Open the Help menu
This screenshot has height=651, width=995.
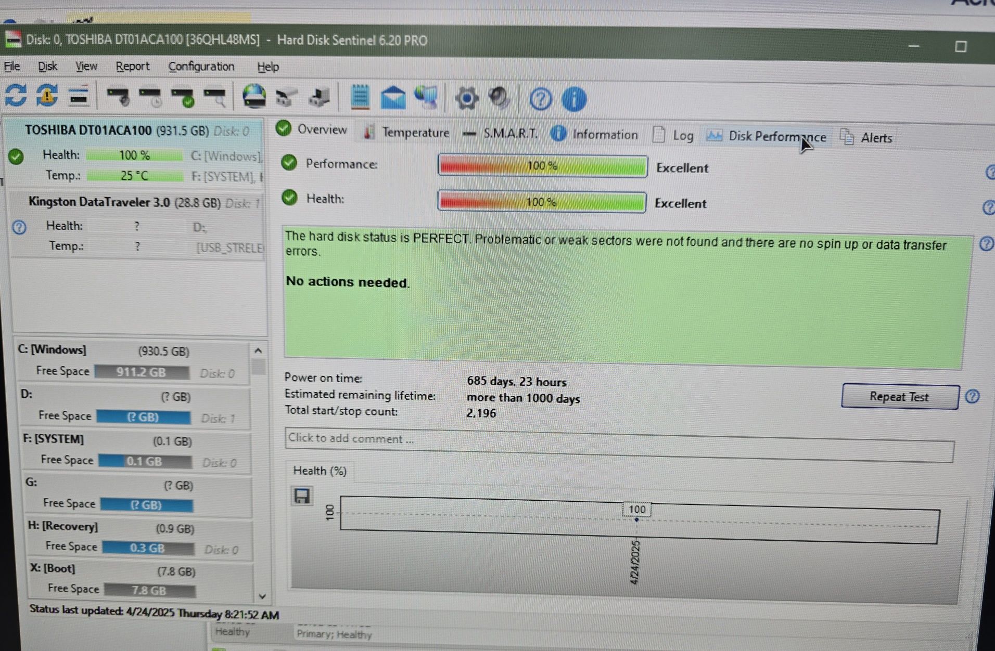pos(268,67)
